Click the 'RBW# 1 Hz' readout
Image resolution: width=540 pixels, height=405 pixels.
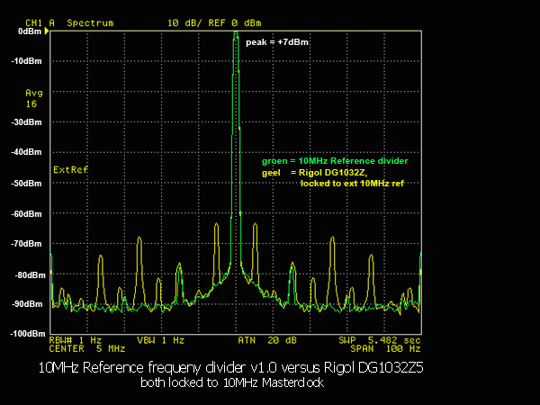tap(75, 340)
